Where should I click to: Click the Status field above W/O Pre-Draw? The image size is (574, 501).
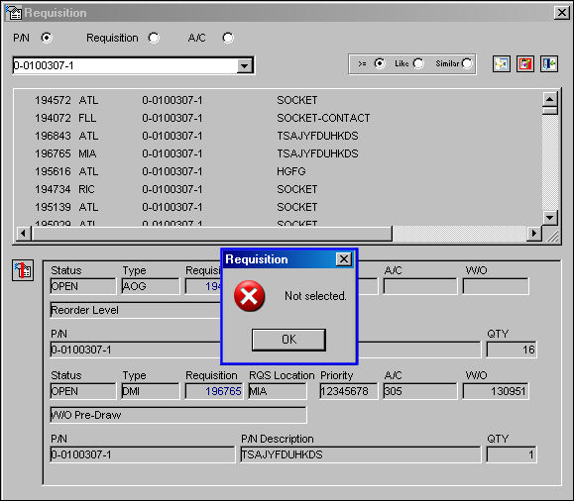[83, 391]
